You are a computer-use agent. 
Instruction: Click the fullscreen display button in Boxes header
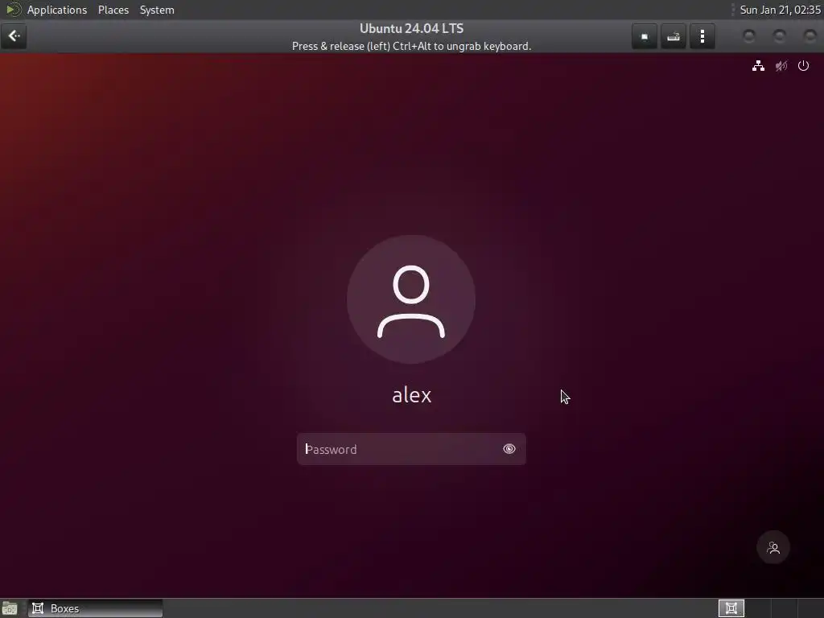point(645,36)
